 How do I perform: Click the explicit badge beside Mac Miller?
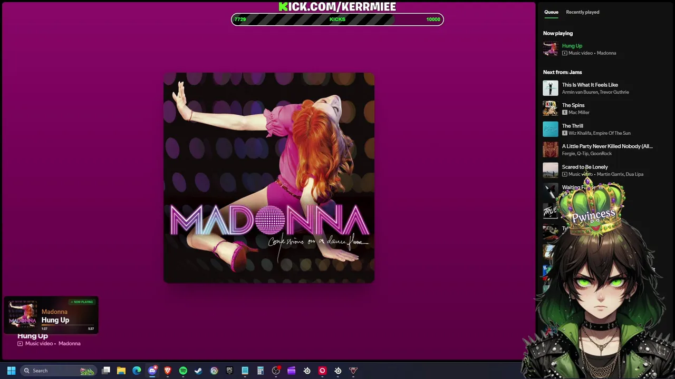click(x=564, y=113)
